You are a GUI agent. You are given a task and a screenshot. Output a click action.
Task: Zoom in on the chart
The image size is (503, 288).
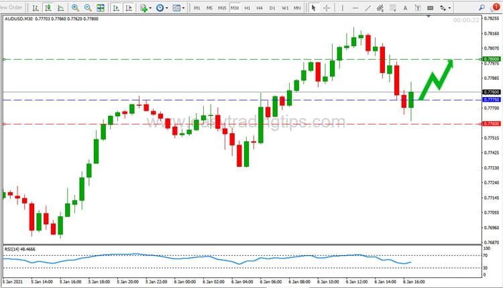pos(75,8)
